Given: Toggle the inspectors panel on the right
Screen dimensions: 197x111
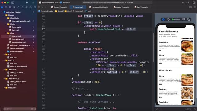Looking at the screenshot, I should click(x=194, y=2).
